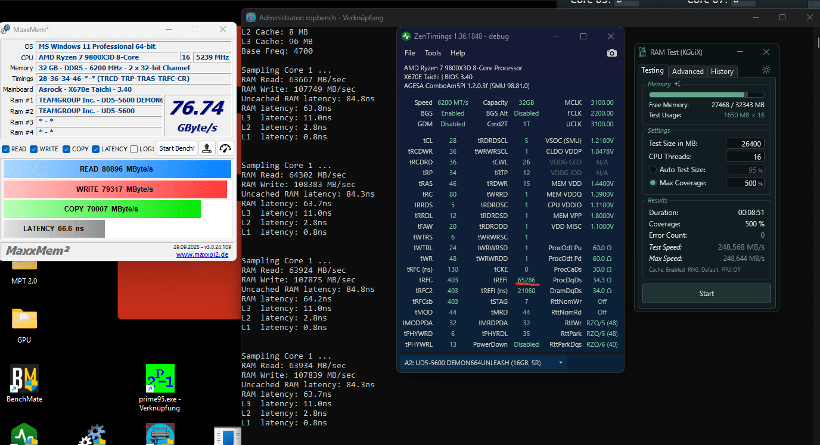Click the ZenTimings title bar logo icon

pyautogui.click(x=406, y=36)
